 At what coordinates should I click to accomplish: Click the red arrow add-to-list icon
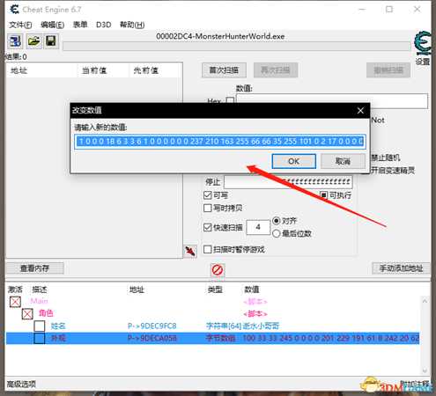(190, 252)
